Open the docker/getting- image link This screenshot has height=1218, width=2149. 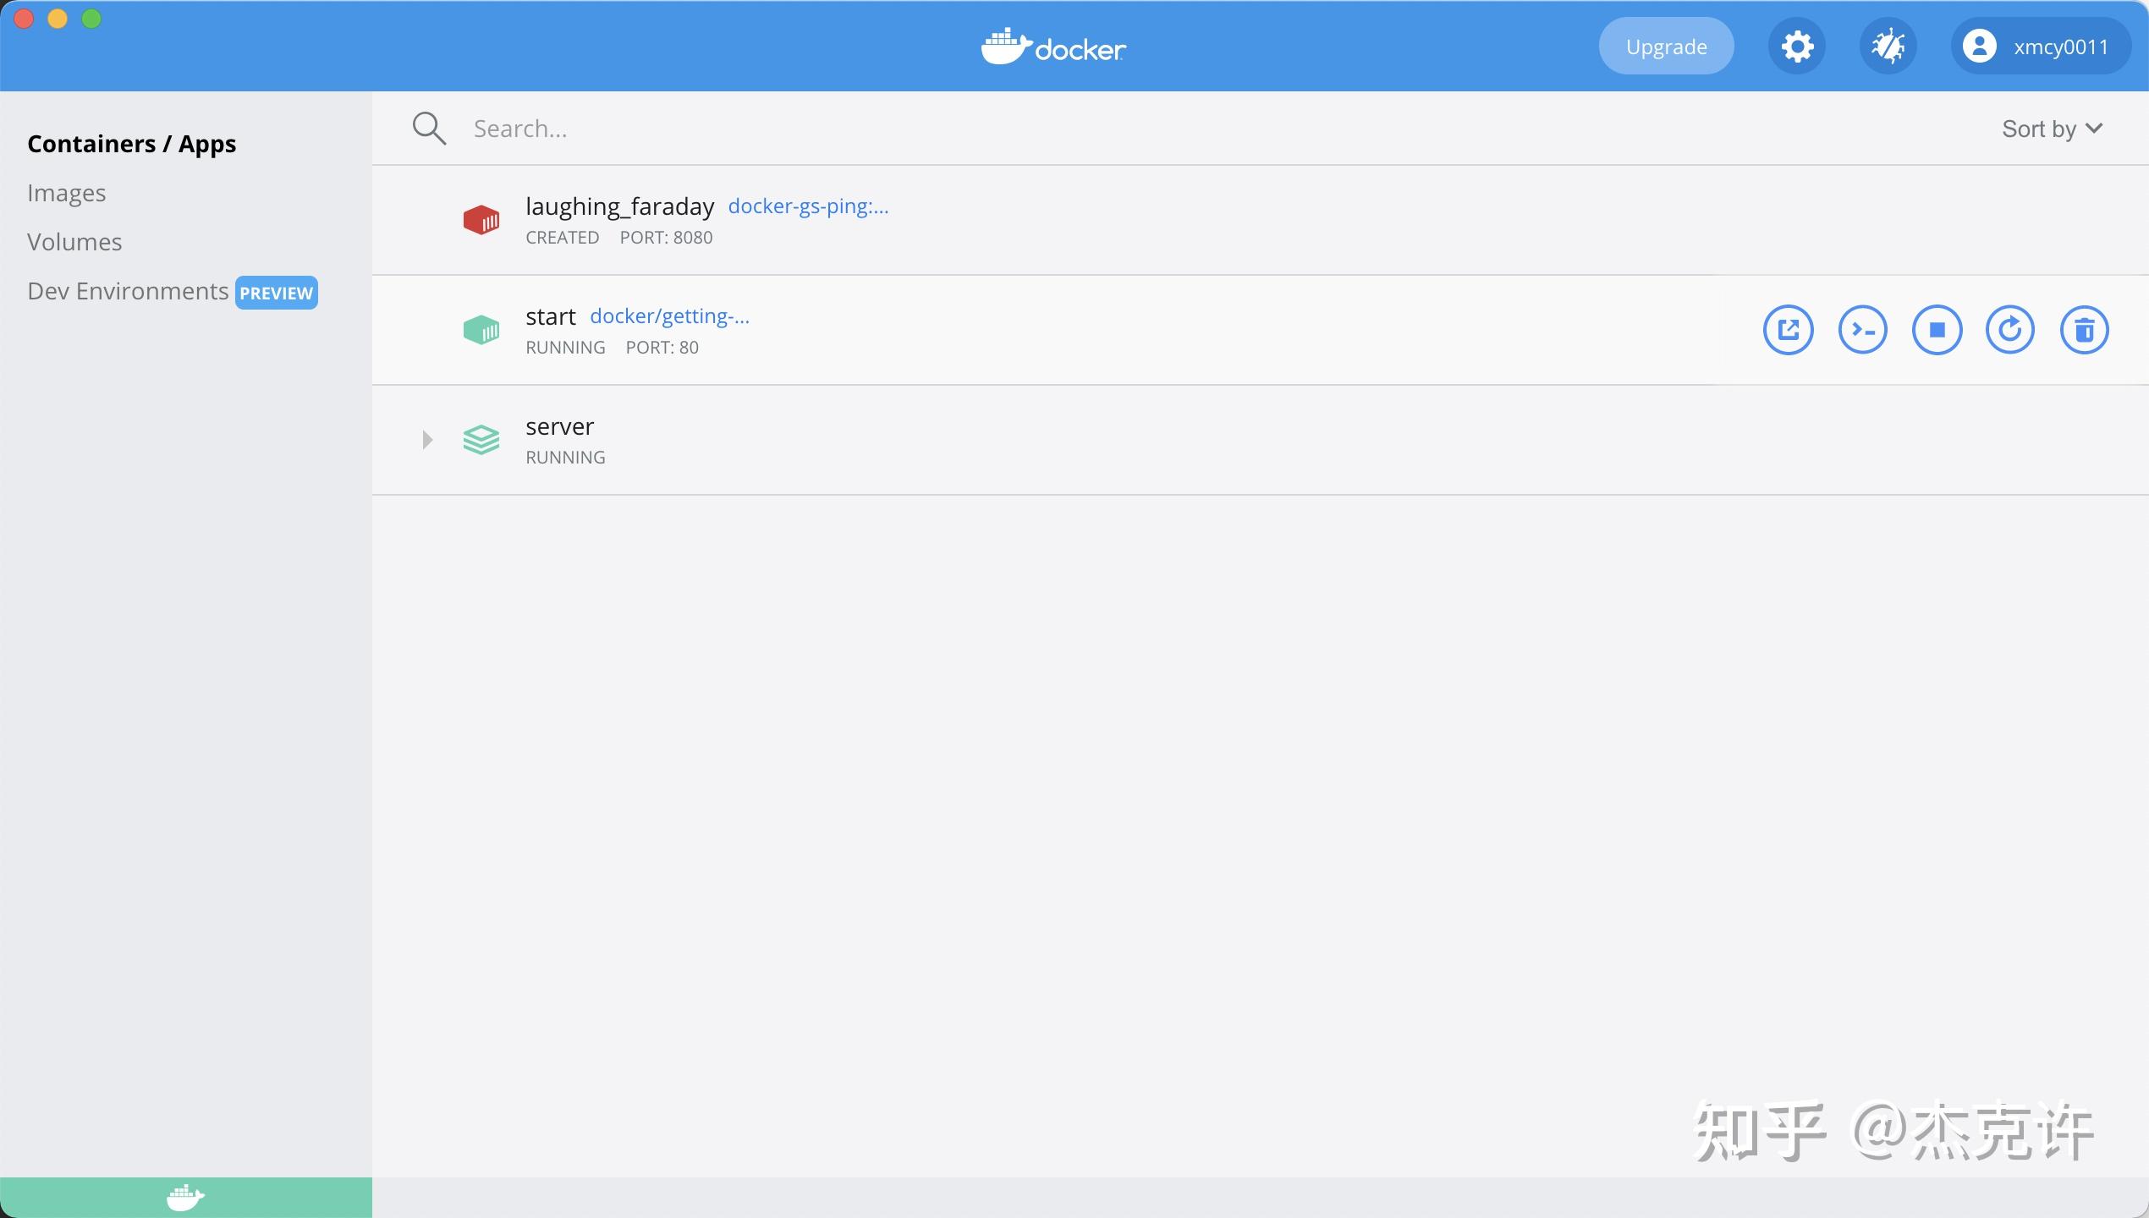click(x=669, y=316)
